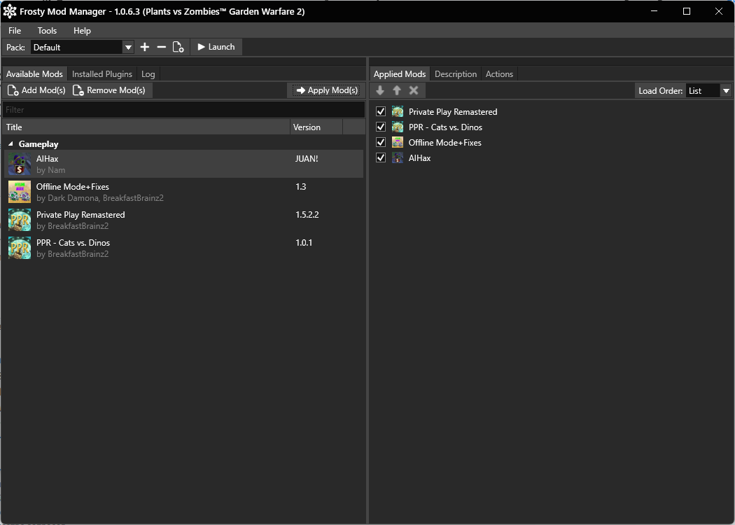Select the Offline Mode+Fixes row title

pos(73,187)
